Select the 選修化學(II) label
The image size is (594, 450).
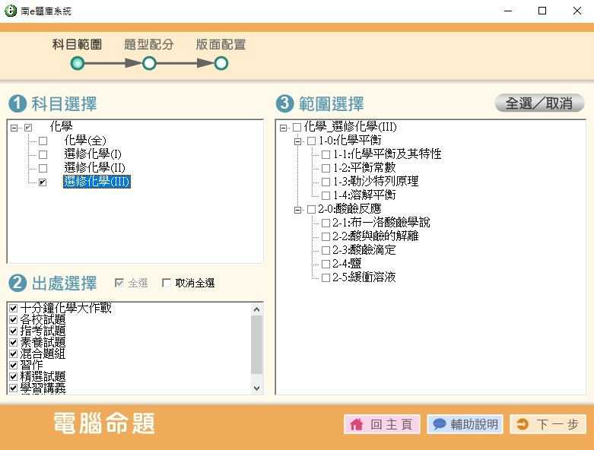point(95,168)
